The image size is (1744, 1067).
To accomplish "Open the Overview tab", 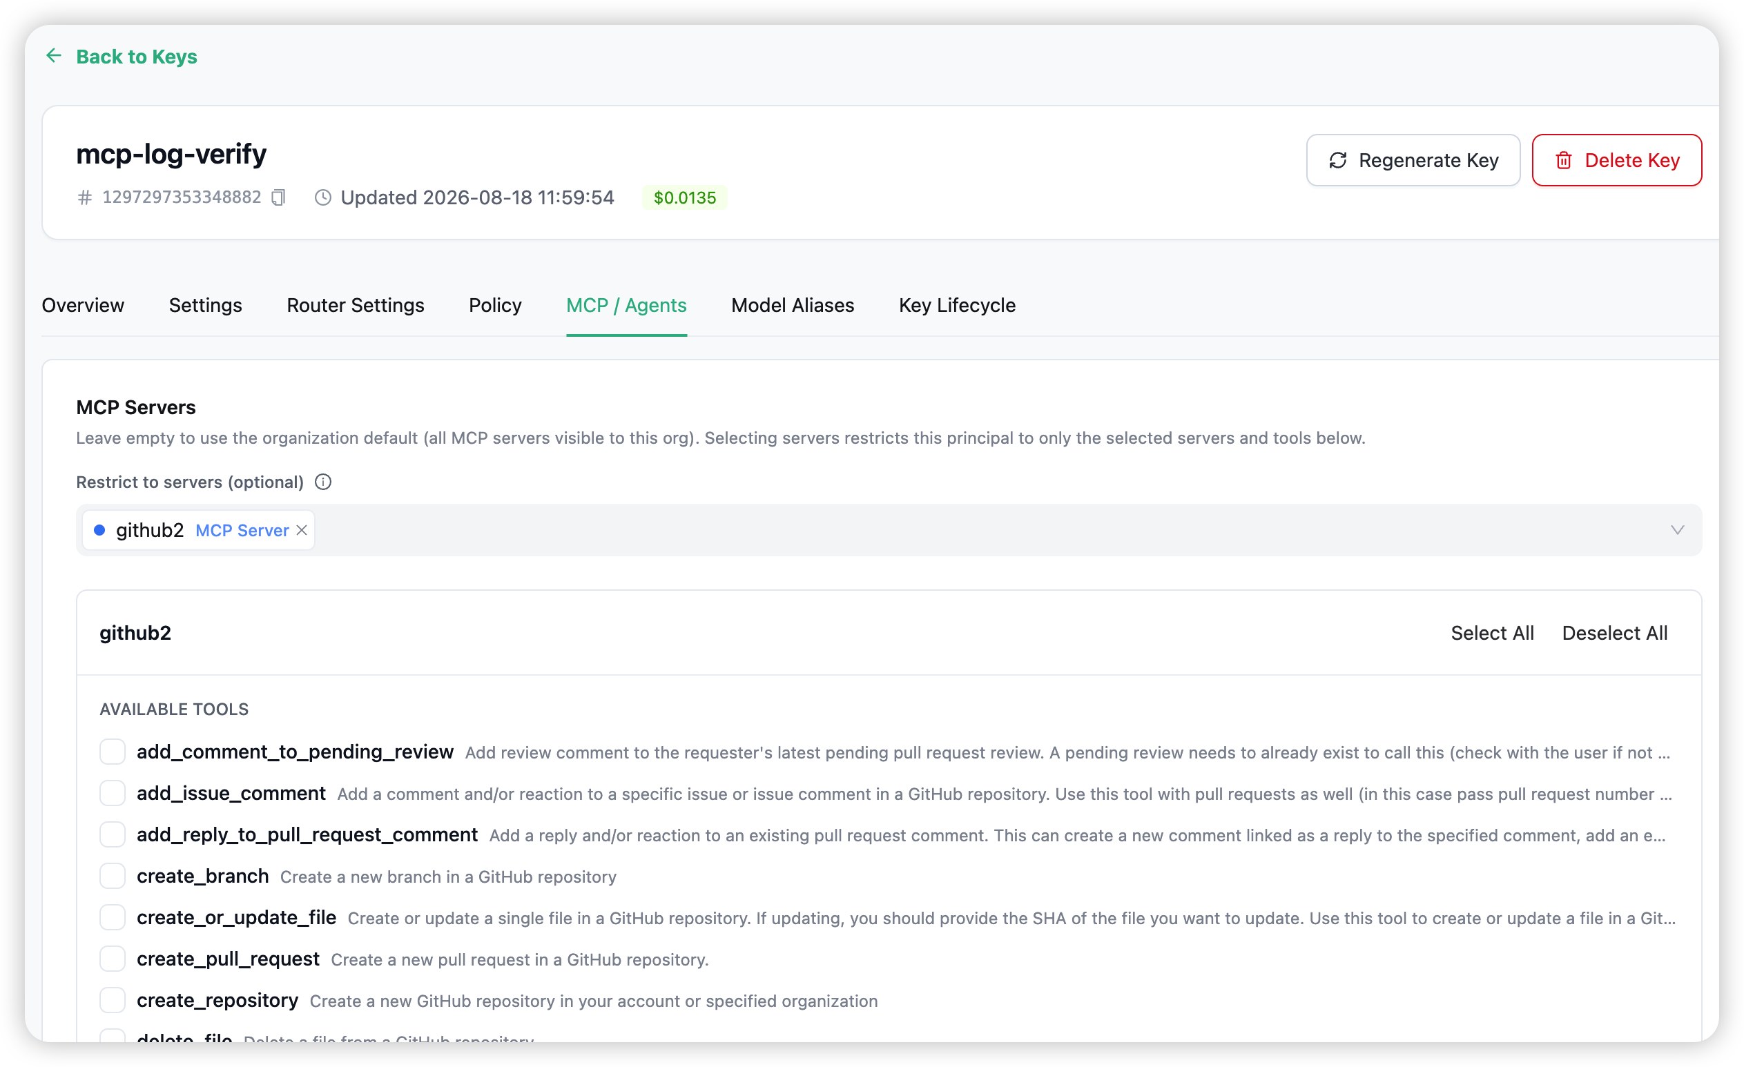I will (83, 305).
